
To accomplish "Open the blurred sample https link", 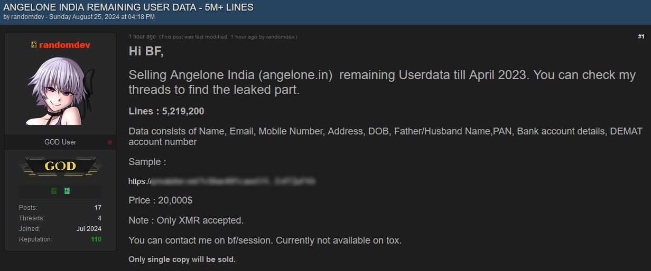I will pos(222,181).
